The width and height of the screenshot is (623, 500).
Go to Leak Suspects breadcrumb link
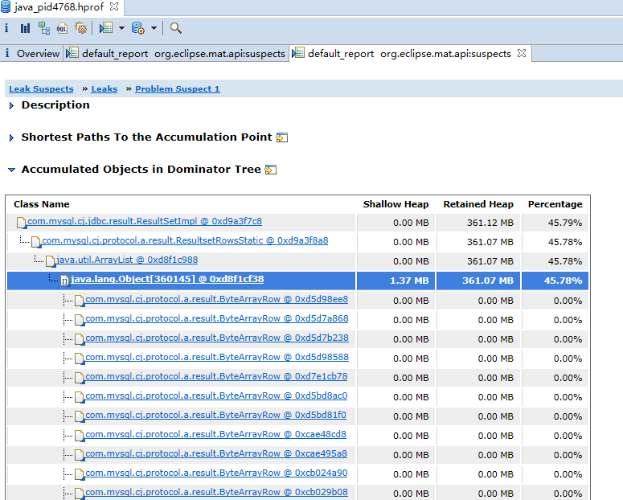tap(41, 89)
